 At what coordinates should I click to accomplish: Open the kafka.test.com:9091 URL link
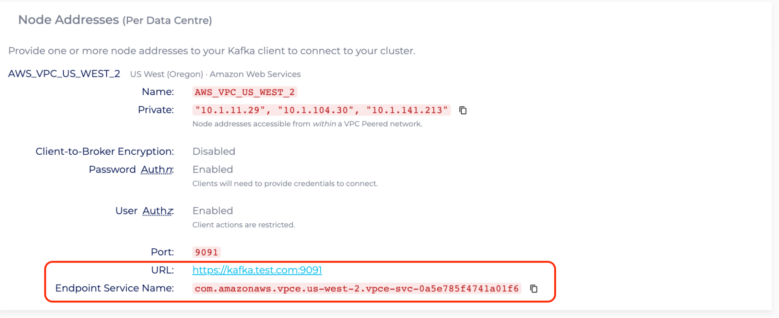[257, 270]
